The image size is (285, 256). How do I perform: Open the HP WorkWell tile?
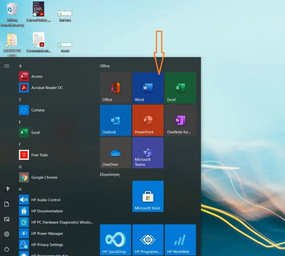(180, 240)
